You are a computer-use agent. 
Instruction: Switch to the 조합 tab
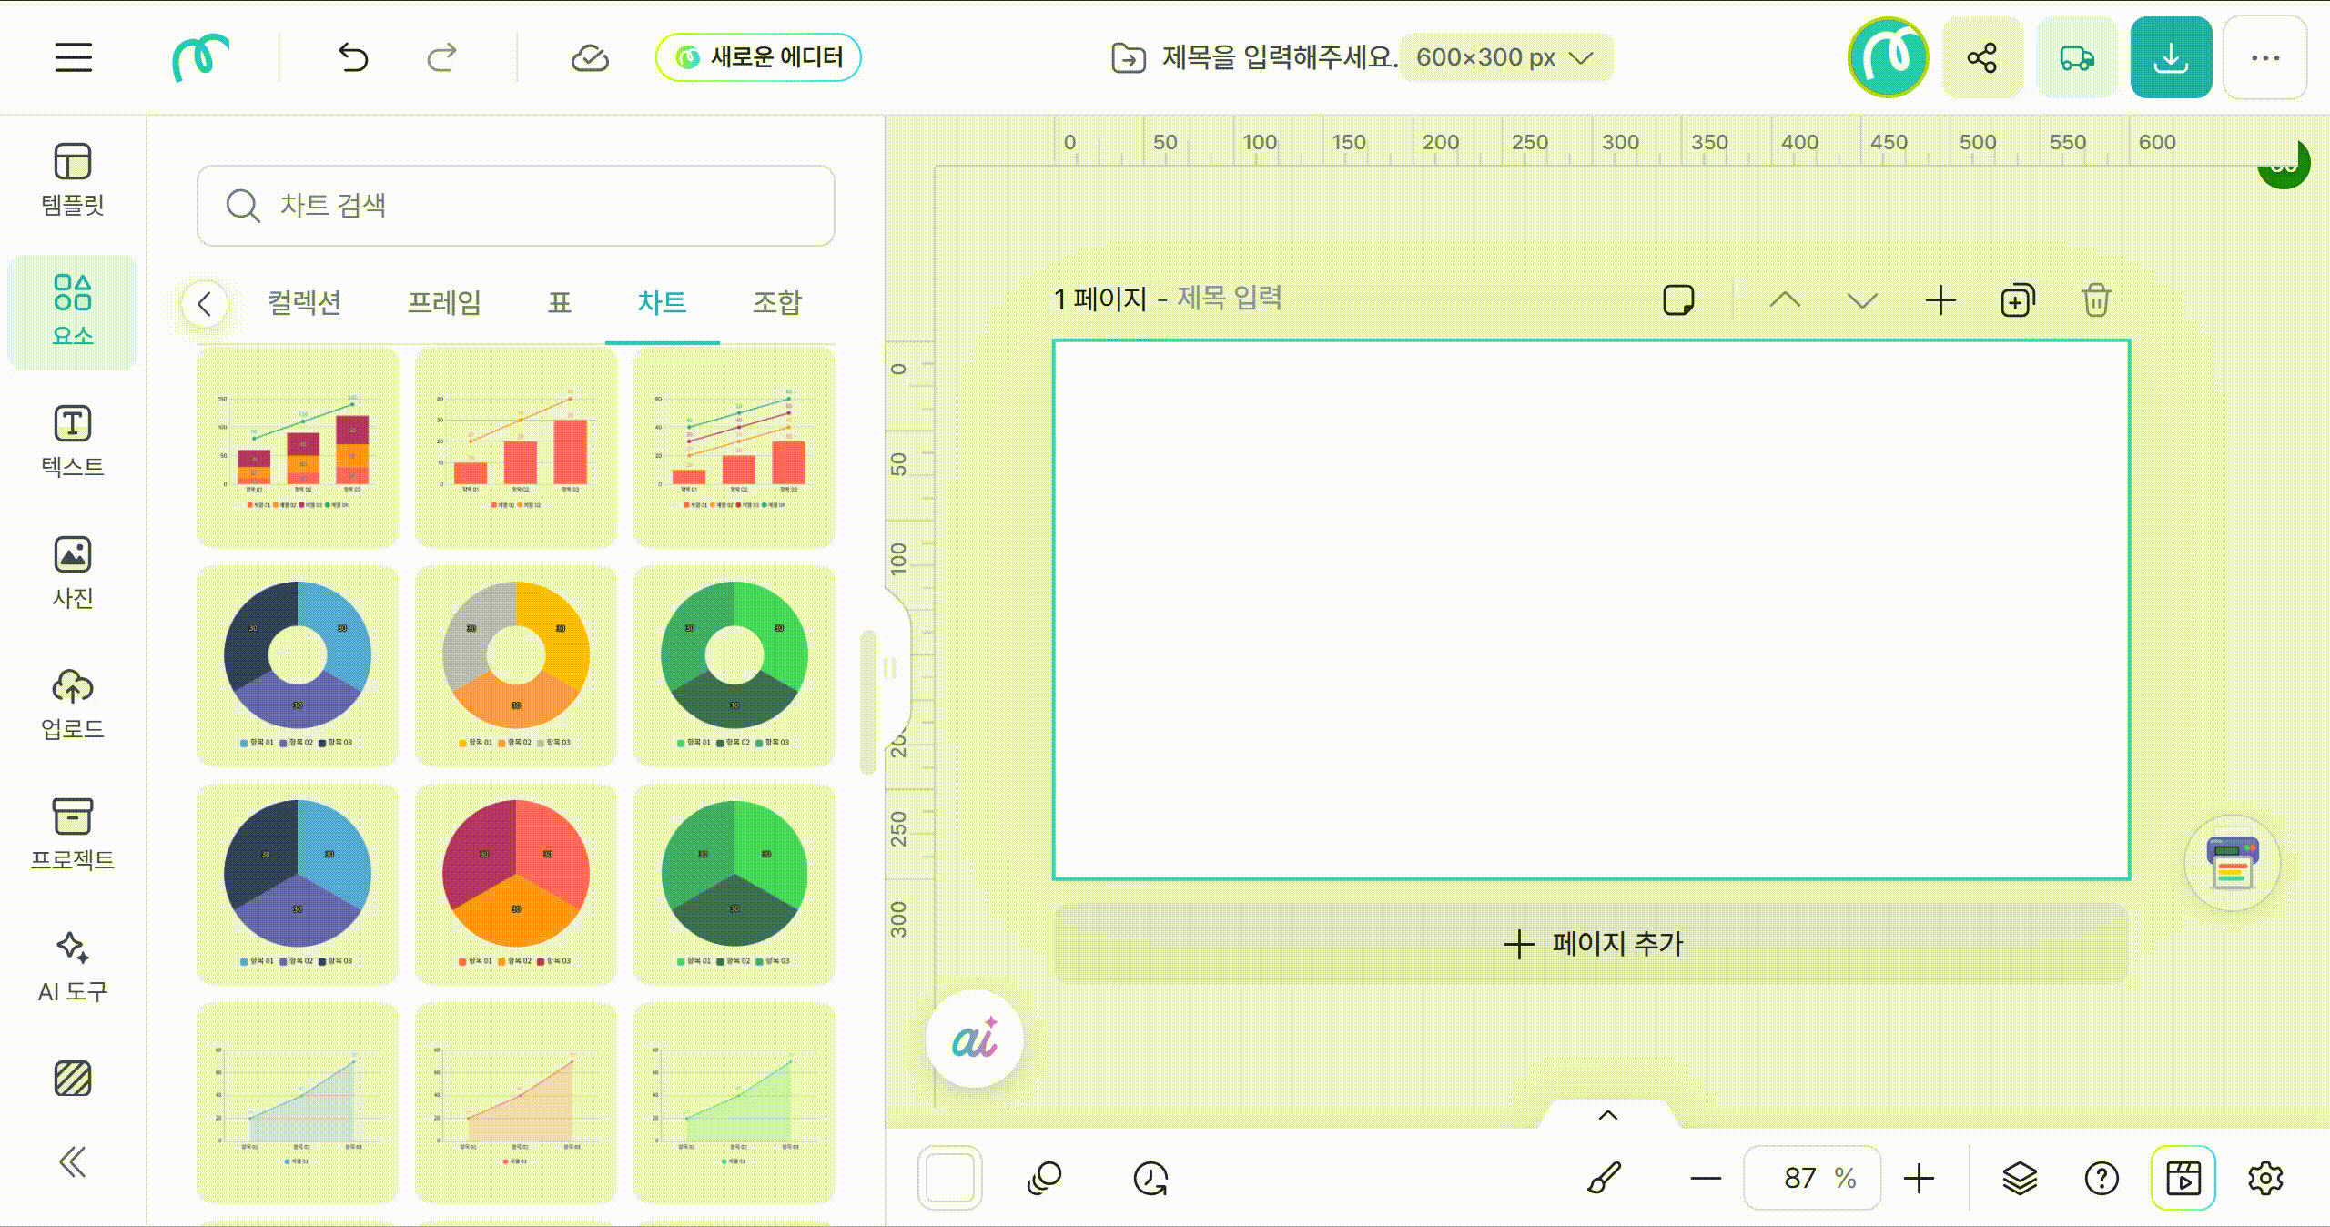pyautogui.click(x=776, y=302)
